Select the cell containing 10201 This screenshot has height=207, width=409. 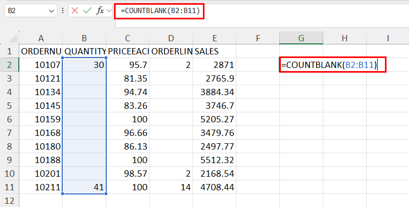coord(41,173)
